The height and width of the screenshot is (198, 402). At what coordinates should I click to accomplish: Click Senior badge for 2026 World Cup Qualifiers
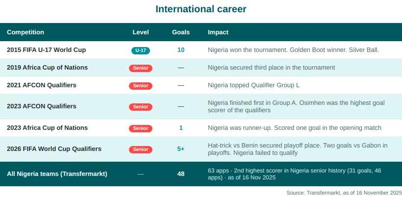pyautogui.click(x=141, y=149)
